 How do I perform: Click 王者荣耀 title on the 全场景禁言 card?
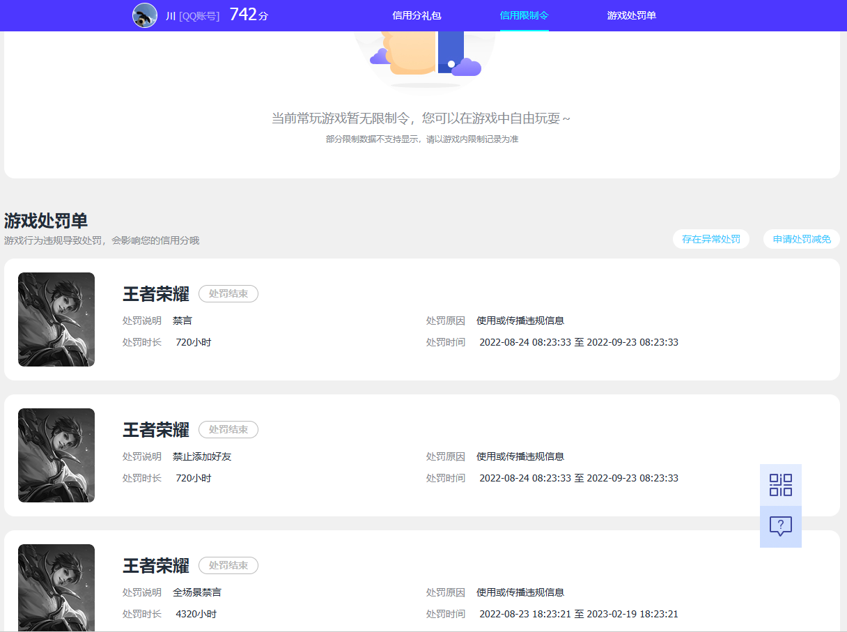pyautogui.click(x=156, y=566)
